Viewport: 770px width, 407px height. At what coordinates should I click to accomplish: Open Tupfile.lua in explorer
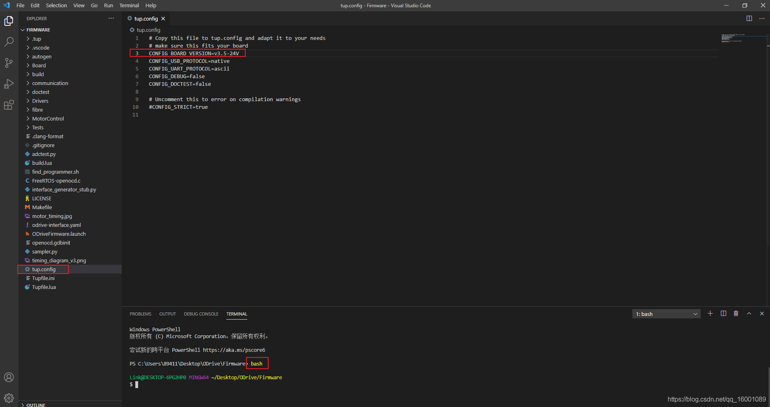[x=44, y=287]
